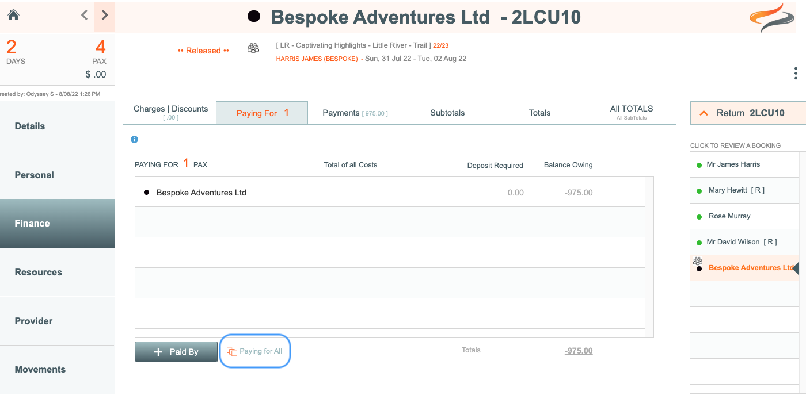This screenshot has width=806, height=399.
Task: Open the three-dot options menu
Action: tap(796, 74)
